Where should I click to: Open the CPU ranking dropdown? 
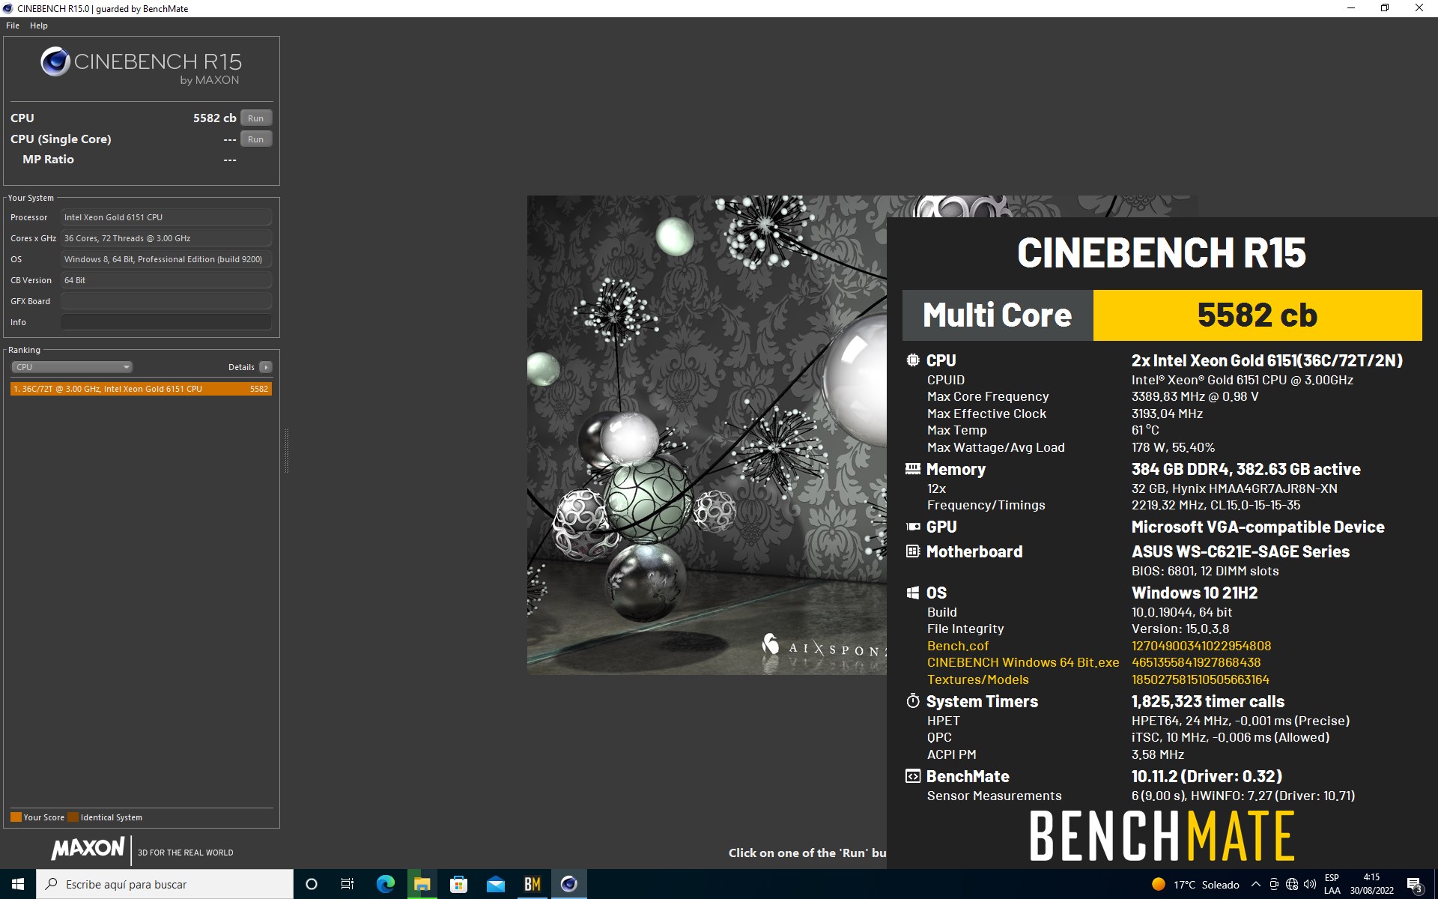click(72, 367)
